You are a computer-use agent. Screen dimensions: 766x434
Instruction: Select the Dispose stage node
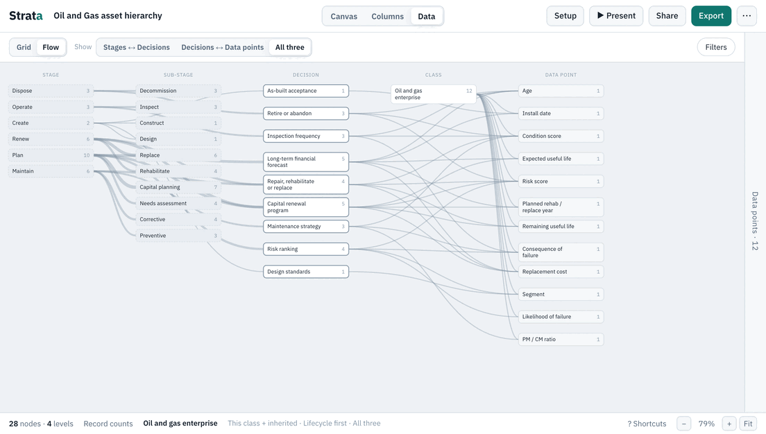(x=51, y=91)
